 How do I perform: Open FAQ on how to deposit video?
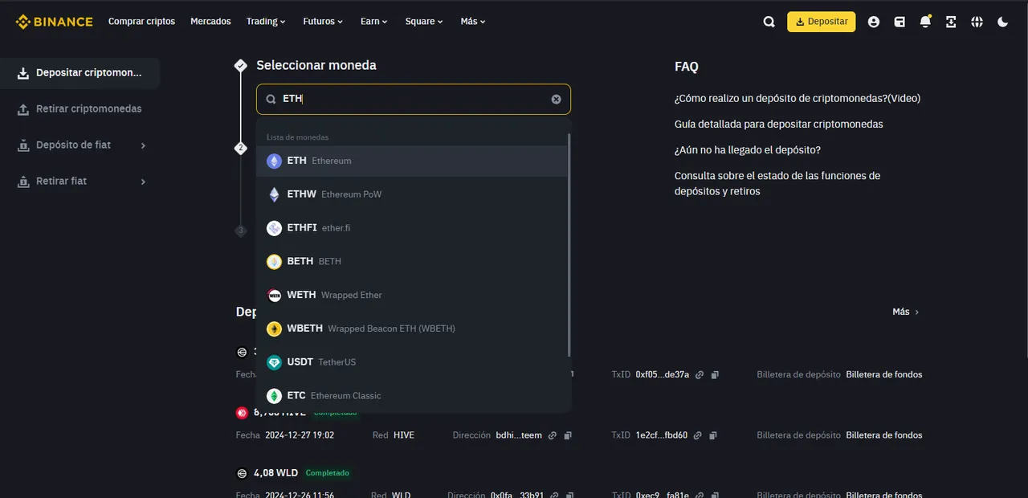point(798,99)
